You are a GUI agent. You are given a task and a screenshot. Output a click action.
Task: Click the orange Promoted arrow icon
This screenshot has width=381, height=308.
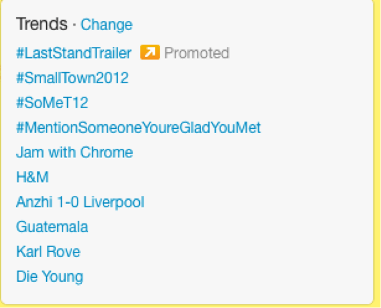click(150, 52)
